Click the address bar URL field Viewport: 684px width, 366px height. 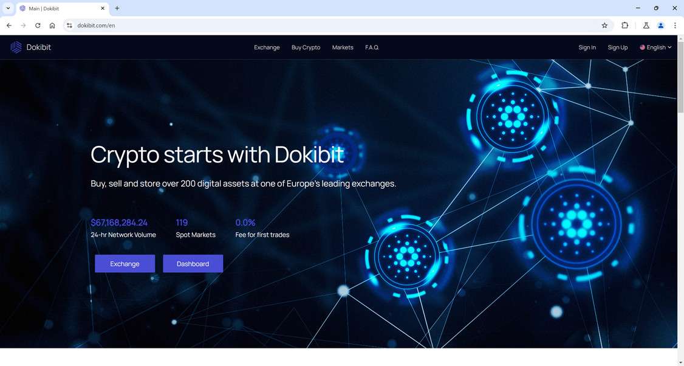(336, 26)
